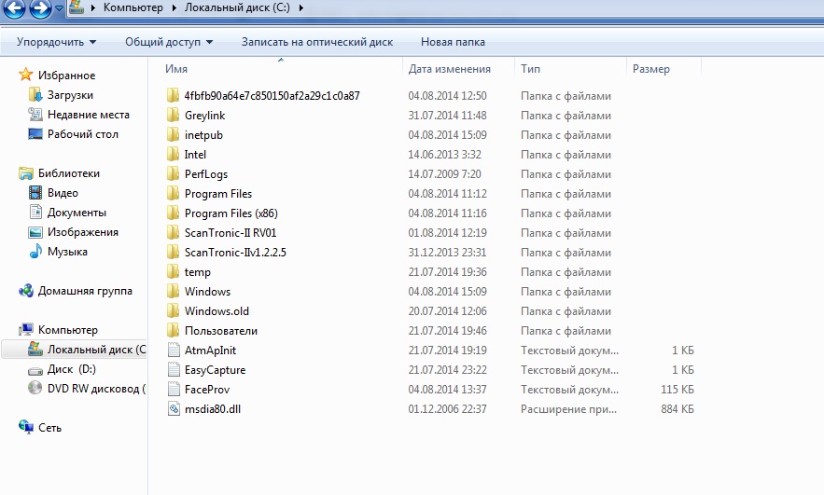Viewport: 824px width, 495px height.
Task: Click the Windows folder icon
Action: 173,292
